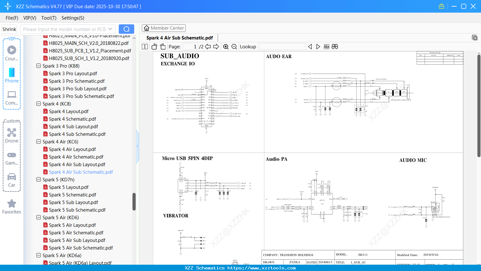The height and width of the screenshot is (271, 481).
Task: Switch to the Spark 4 Air Sub Schematic tab
Action: (x=179, y=38)
